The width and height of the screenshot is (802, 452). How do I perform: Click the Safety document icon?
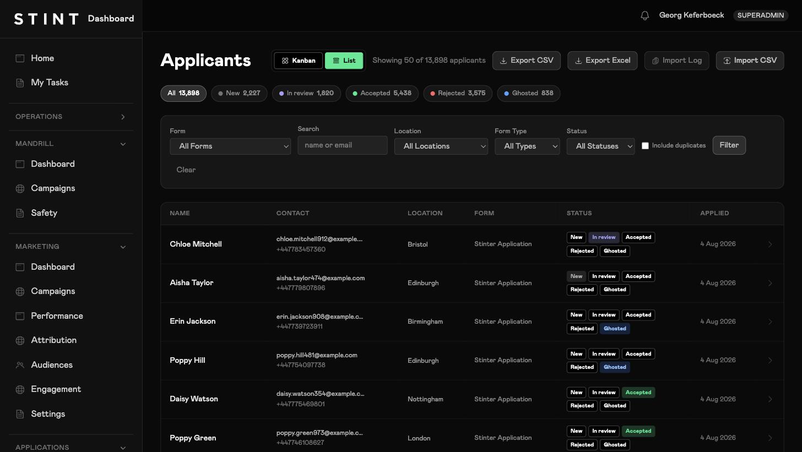point(20,213)
